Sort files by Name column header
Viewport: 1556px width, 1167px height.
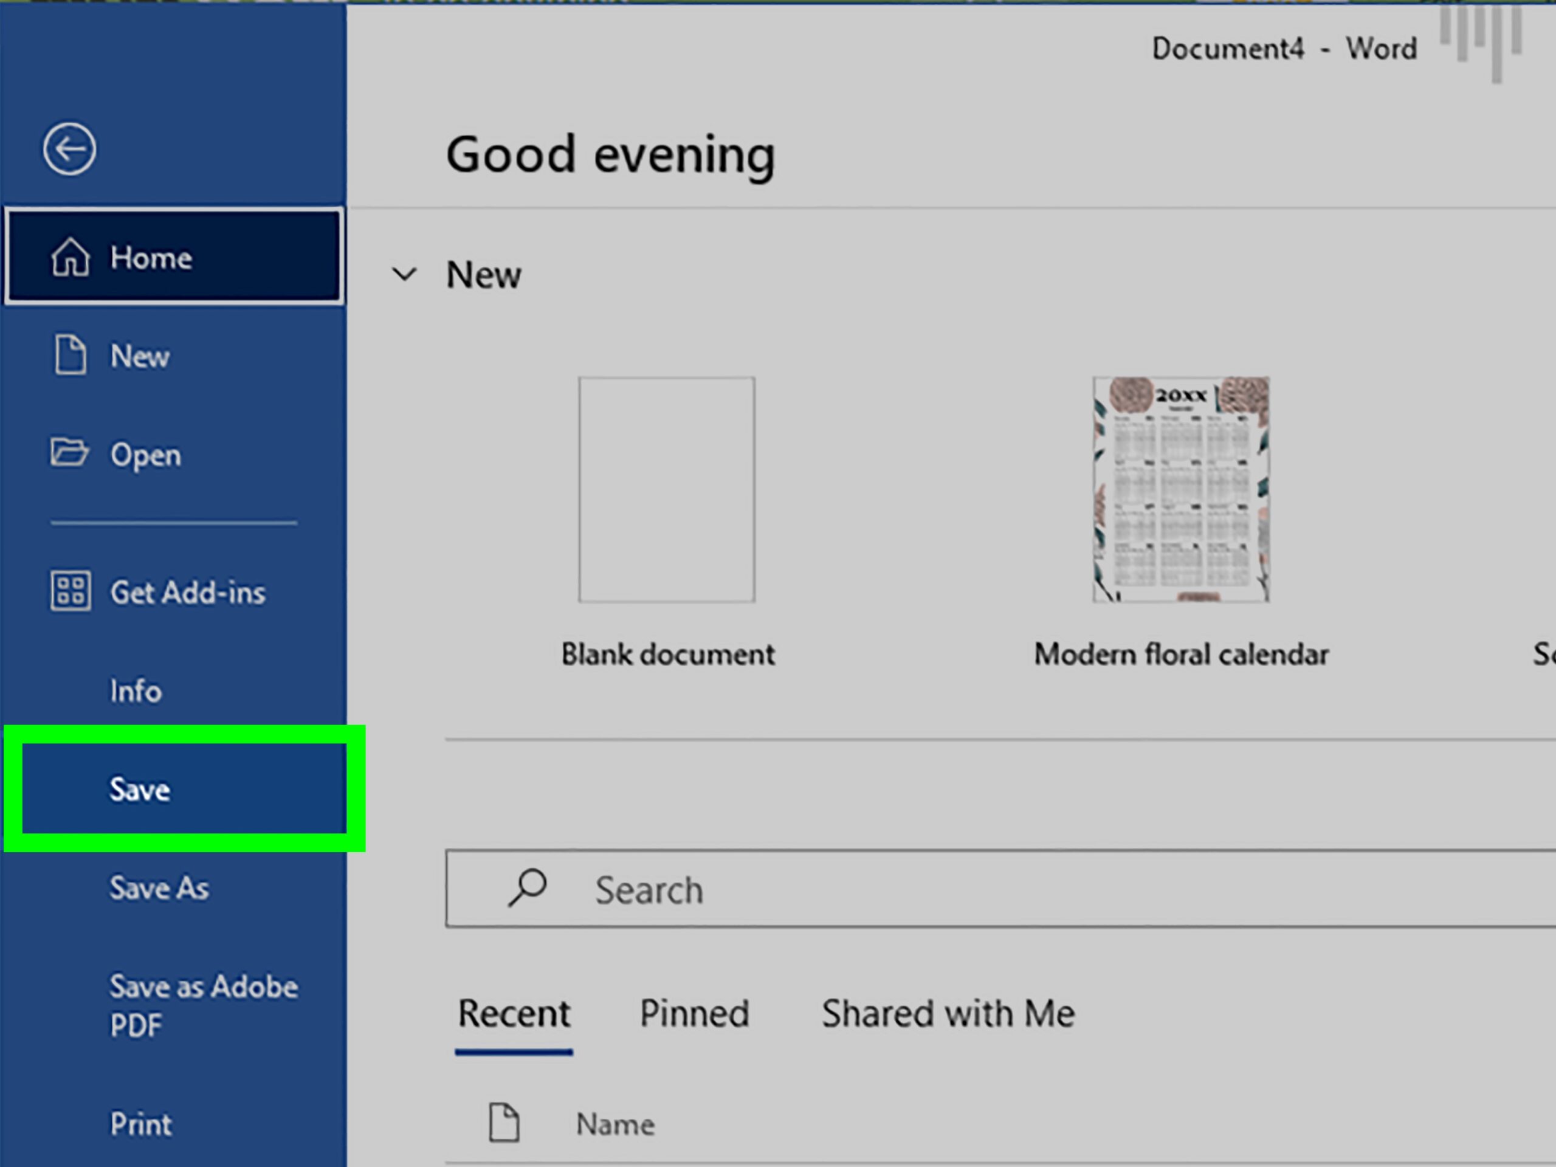coord(616,1124)
